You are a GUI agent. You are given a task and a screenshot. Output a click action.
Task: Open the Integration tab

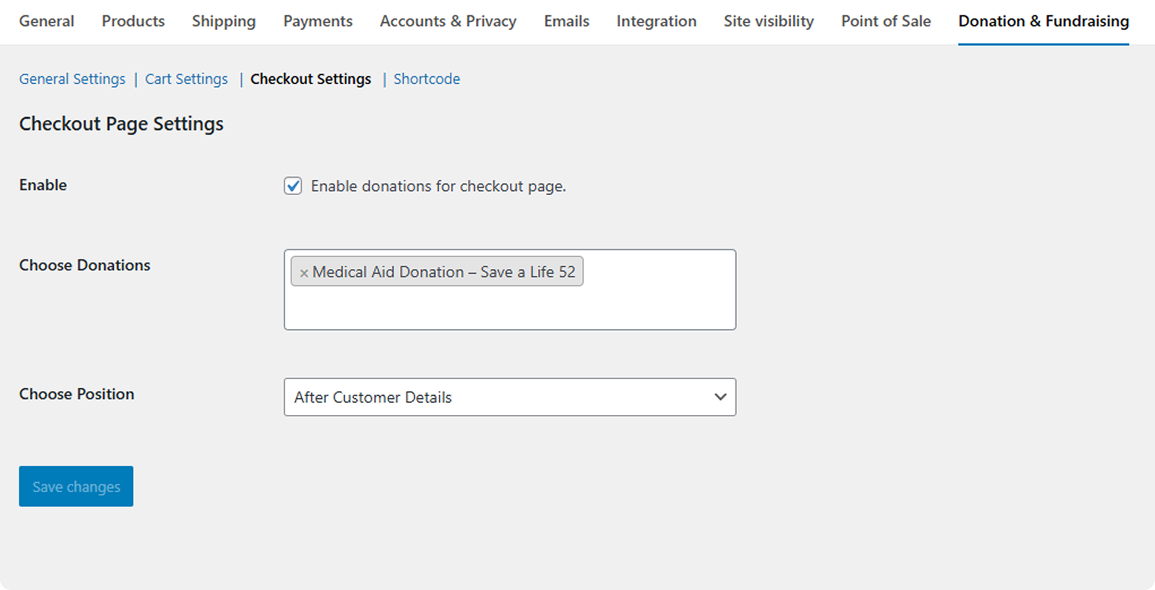(x=656, y=21)
